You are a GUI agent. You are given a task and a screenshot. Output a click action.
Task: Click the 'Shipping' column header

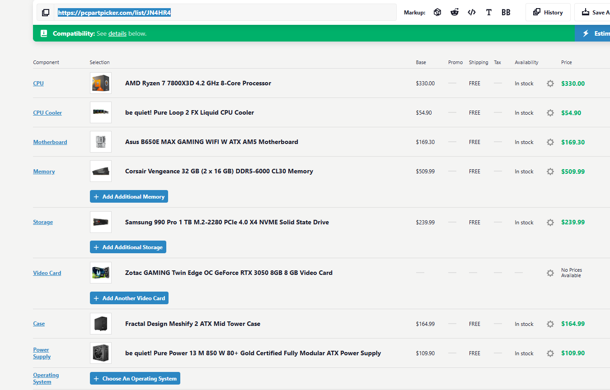coord(479,62)
